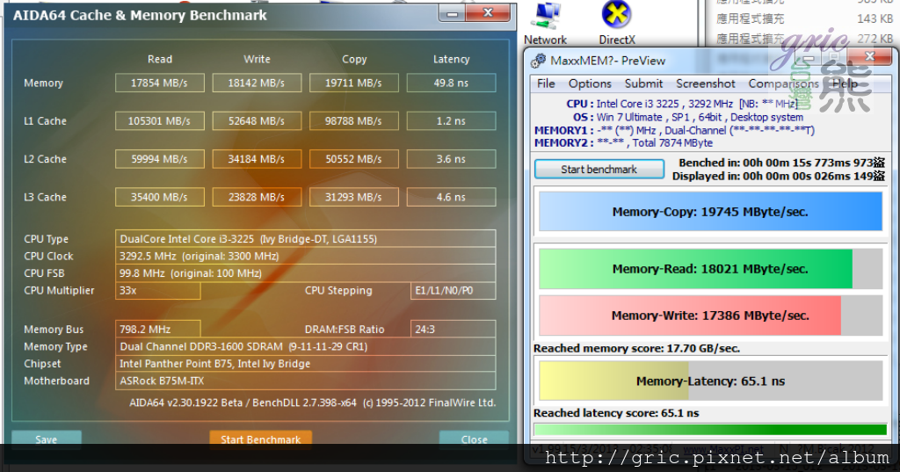Click Start benchmark in MaxxMEM
Screen dimensions: 900x472
click(599, 170)
